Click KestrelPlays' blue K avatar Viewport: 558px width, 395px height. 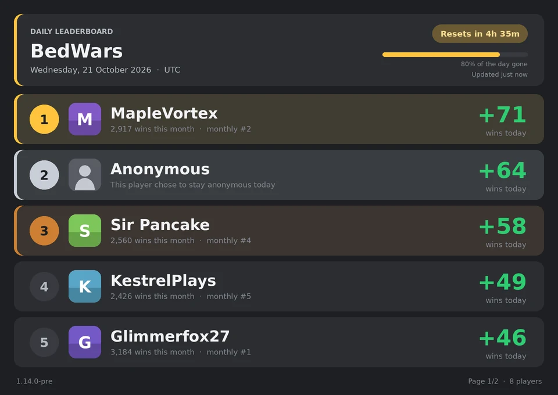pyautogui.click(x=85, y=286)
